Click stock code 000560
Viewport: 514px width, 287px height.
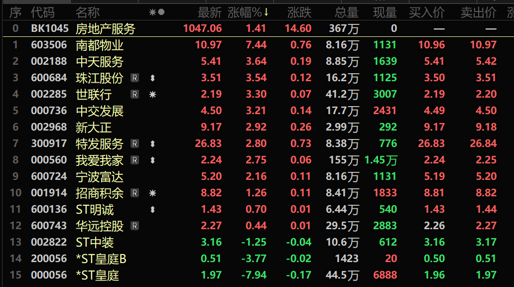(49, 160)
